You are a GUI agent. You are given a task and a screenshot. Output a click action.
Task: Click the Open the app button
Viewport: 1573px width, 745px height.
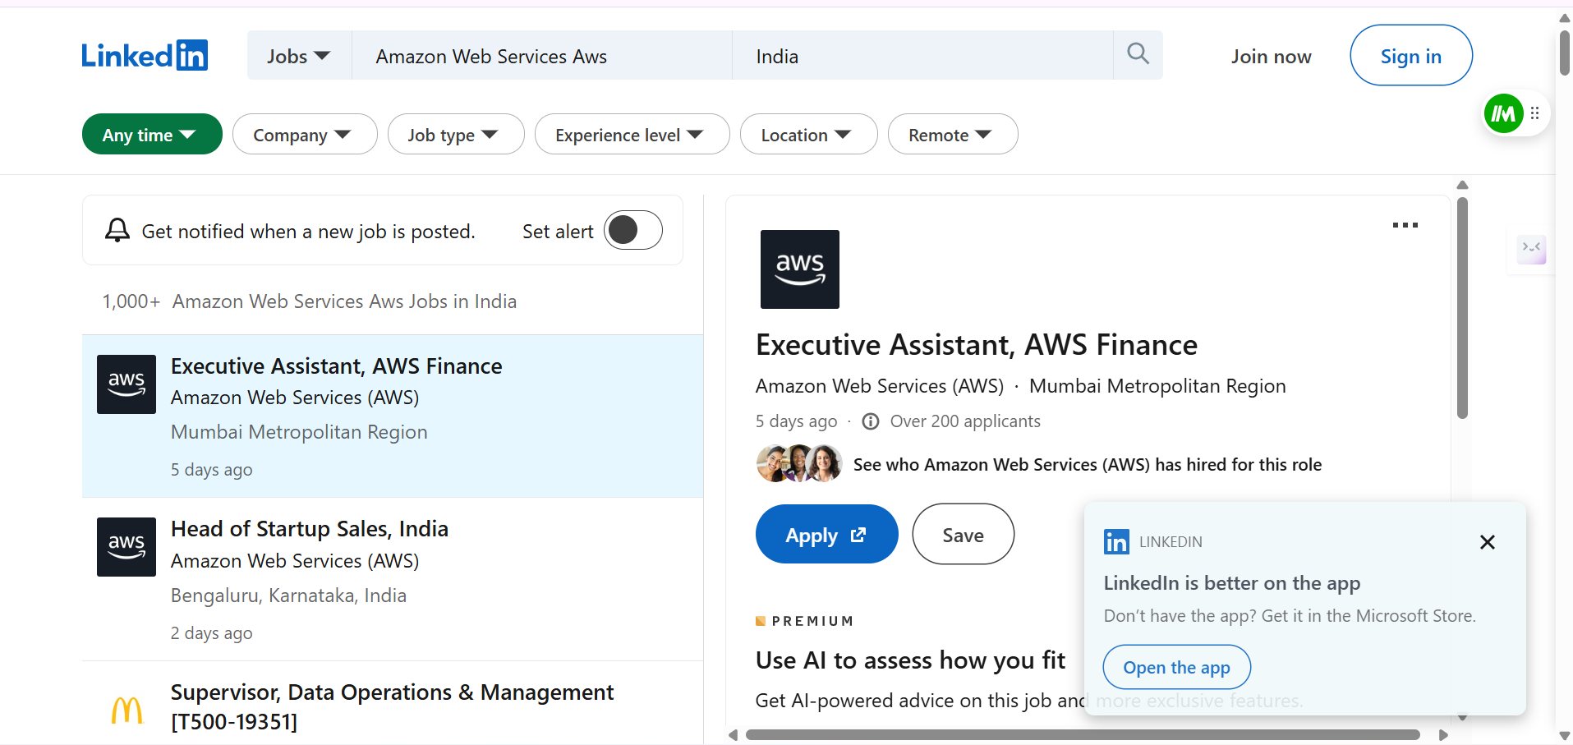pyautogui.click(x=1176, y=667)
